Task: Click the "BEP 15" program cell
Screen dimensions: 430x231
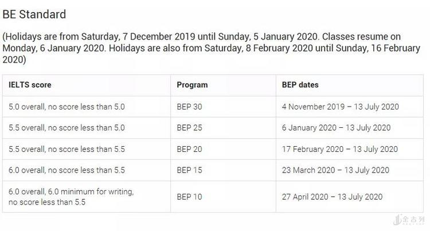Action: click(x=189, y=170)
